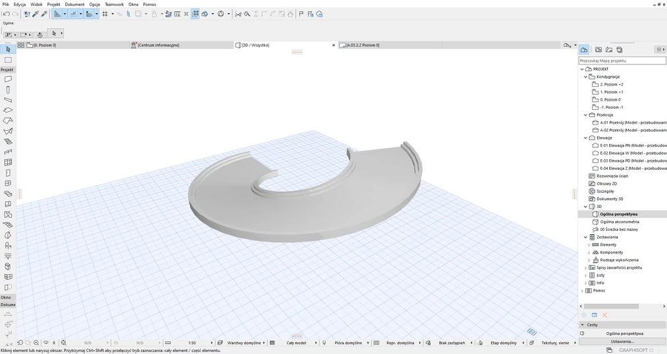Expand the Spisy zawartości projektu node
667x354 pixels.
pyautogui.click(x=586, y=268)
